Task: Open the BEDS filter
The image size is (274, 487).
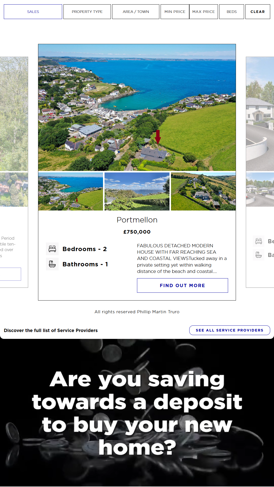Action: click(232, 12)
